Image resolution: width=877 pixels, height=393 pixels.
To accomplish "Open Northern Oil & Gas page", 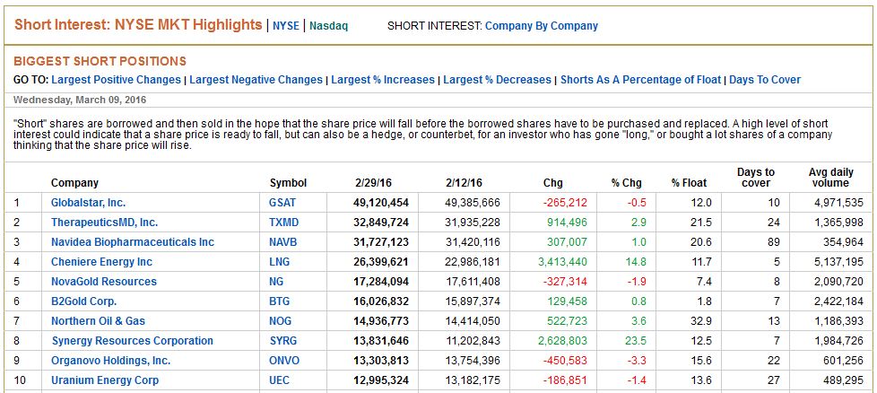I will 98,321.
